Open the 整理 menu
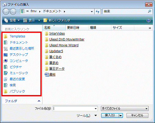The image size is (155, 123). click(x=12, y=20)
